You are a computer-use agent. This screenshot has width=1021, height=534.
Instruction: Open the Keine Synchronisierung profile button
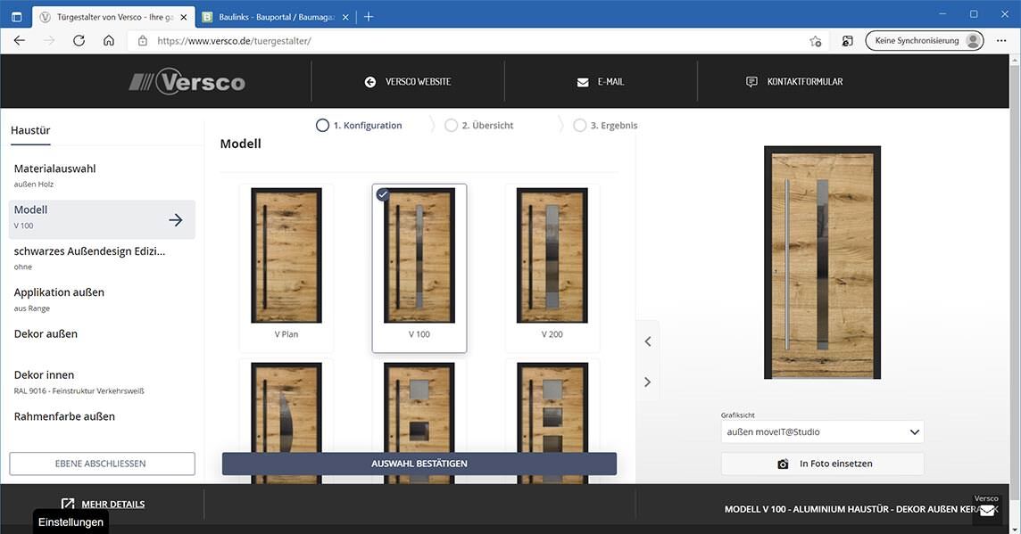925,41
